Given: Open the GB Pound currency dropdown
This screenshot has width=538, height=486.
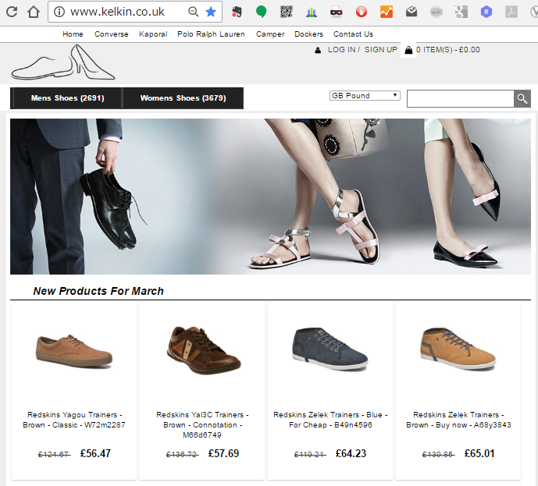Looking at the screenshot, I should [x=365, y=96].
